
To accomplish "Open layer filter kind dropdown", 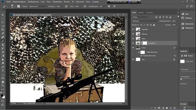I will (x=141, y=17).
